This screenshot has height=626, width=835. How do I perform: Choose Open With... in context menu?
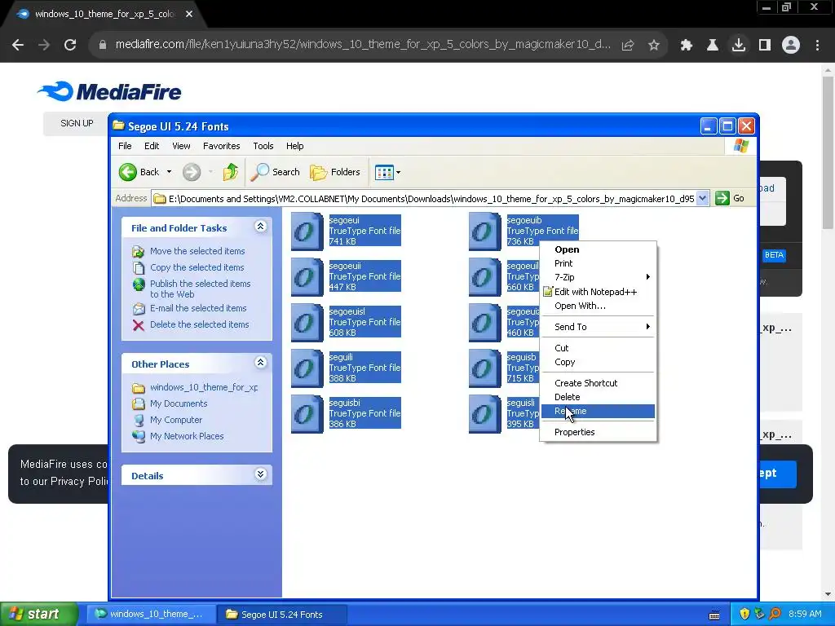point(598,306)
